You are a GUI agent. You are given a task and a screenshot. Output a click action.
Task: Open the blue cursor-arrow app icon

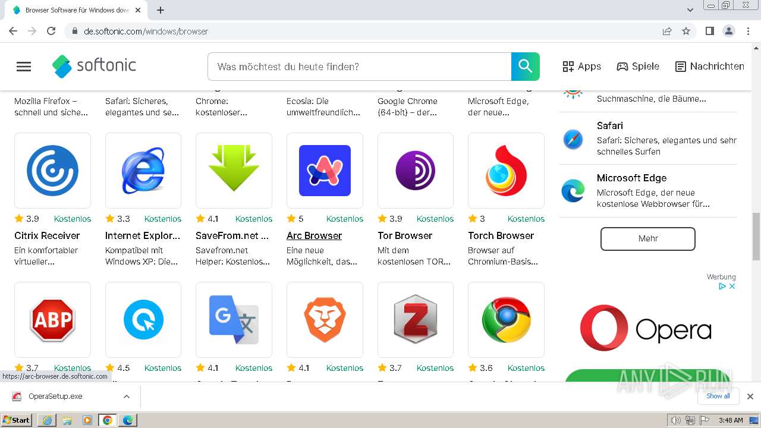click(143, 320)
